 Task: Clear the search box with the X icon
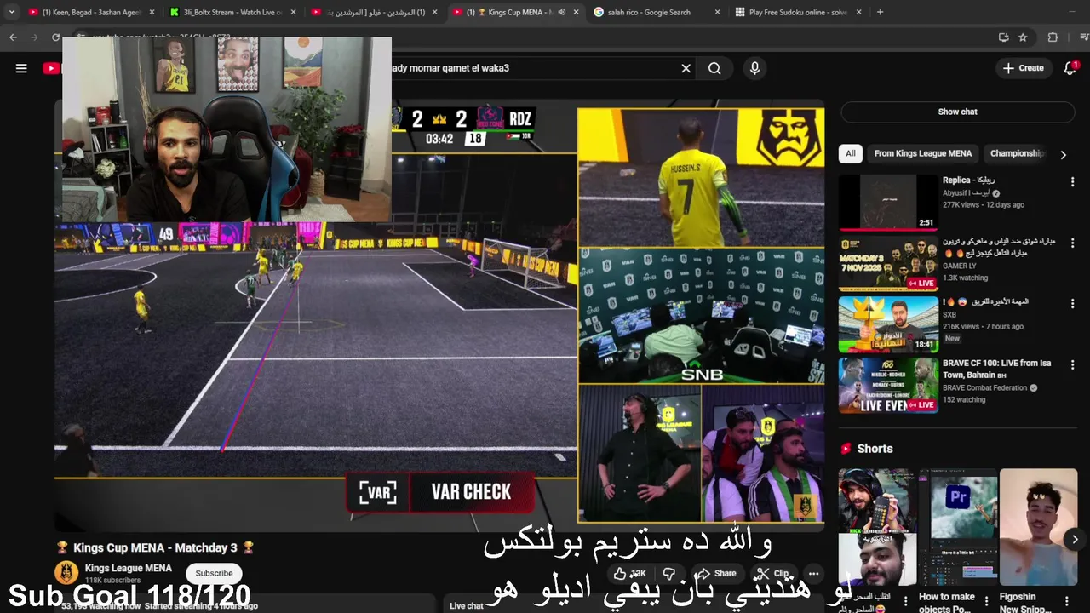[686, 68]
